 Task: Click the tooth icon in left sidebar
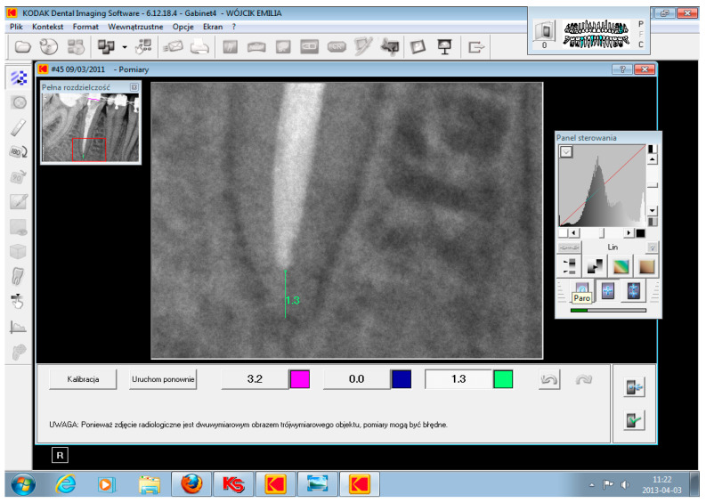coord(18,277)
